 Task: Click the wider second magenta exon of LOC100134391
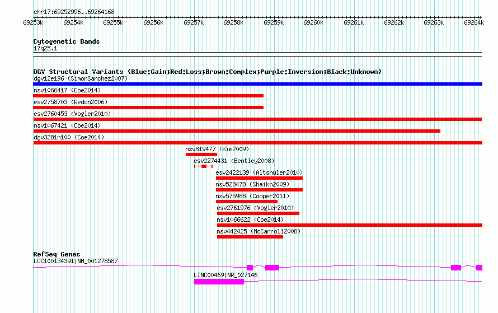(272, 268)
